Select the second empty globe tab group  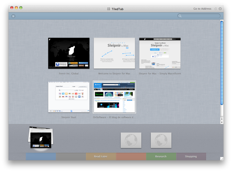(x=161, y=140)
